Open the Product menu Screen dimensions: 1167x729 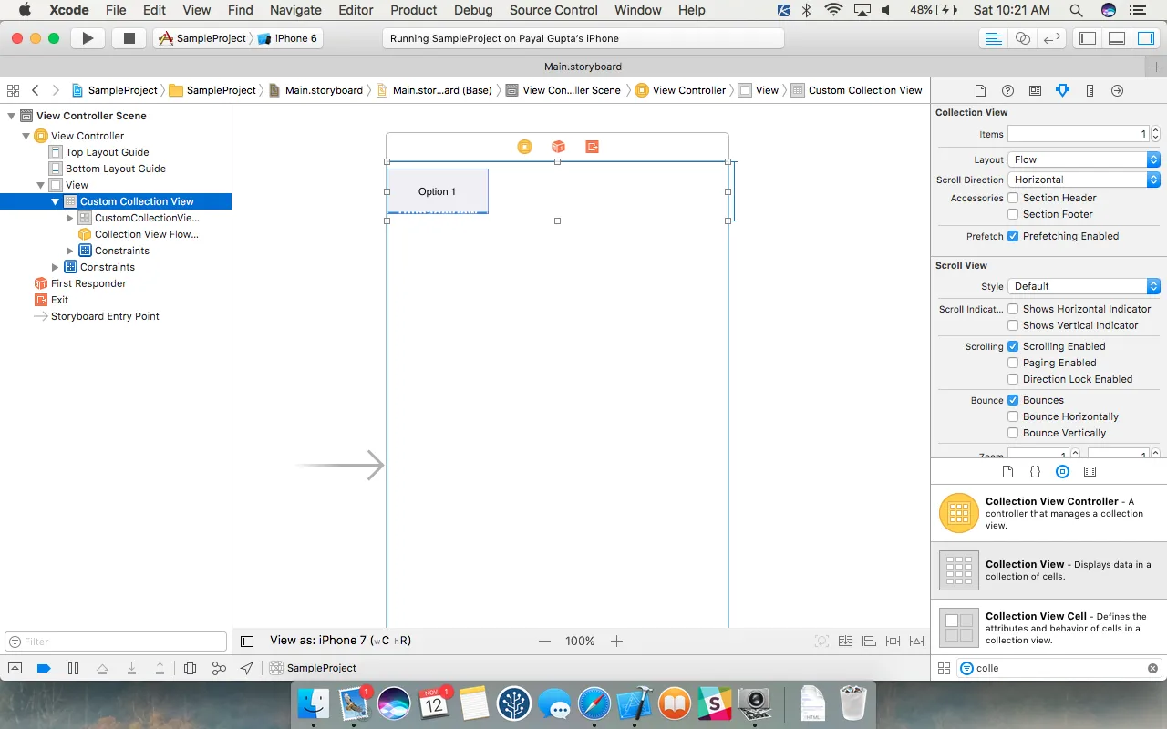[x=414, y=10]
